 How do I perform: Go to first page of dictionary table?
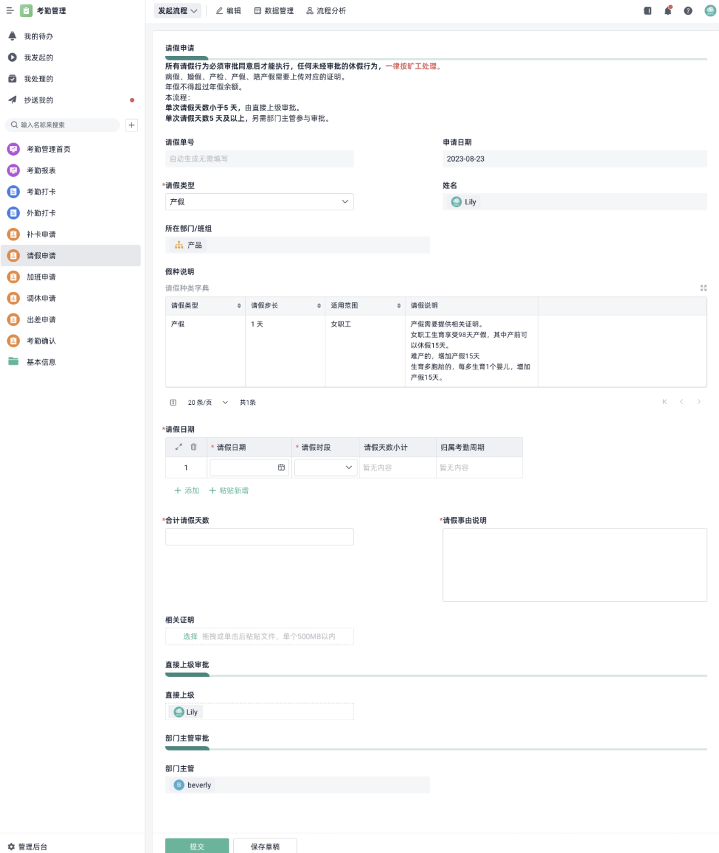(x=664, y=402)
